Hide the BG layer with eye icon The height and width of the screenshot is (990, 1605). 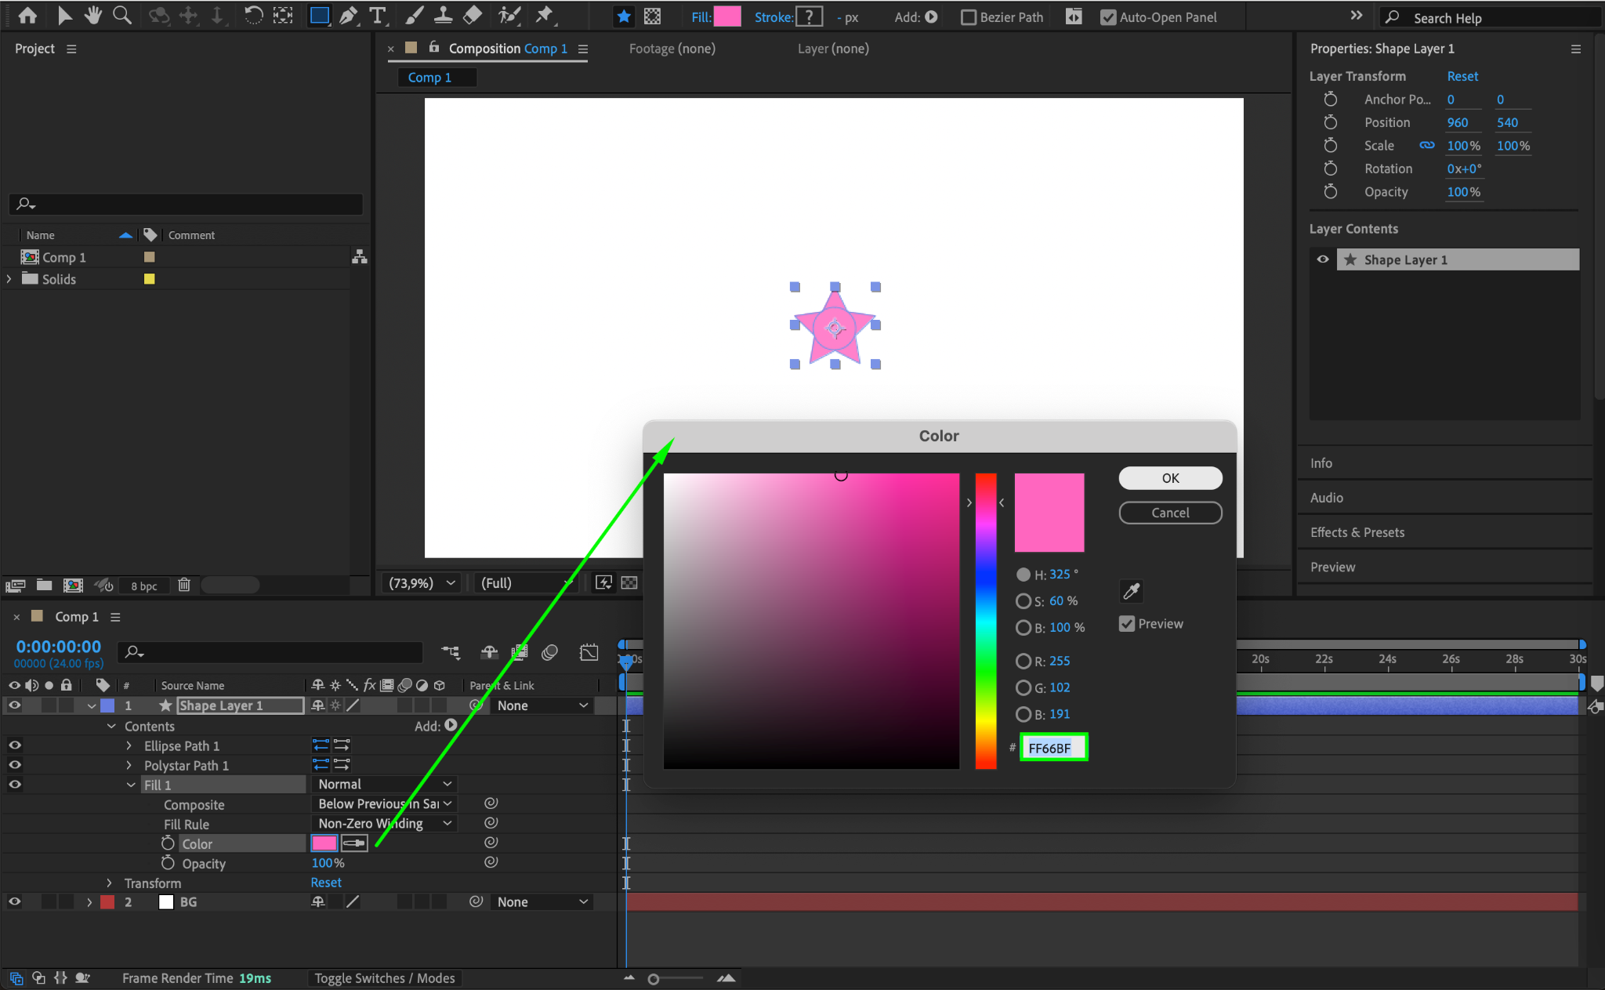point(14,901)
